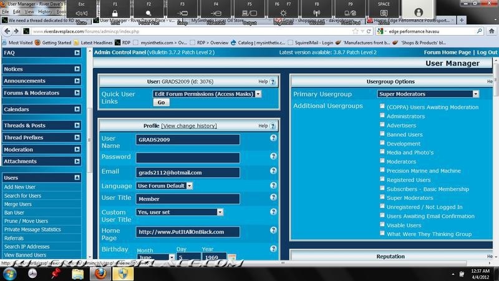The width and height of the screenshot is (499, 281).
Task: Check the Administrators usergroup box
Action: point(382,116)
